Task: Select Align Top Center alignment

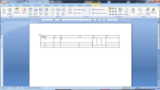Action: click(113, 9)
